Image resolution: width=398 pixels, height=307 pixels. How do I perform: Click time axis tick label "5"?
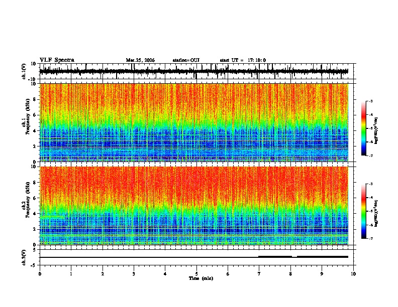(x=196, y=274)
